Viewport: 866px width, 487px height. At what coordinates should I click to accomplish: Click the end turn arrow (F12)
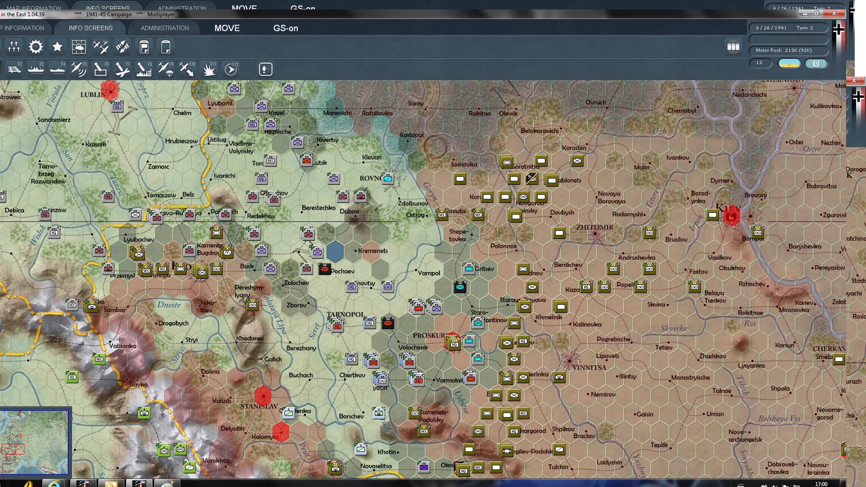tap(231, 69)
